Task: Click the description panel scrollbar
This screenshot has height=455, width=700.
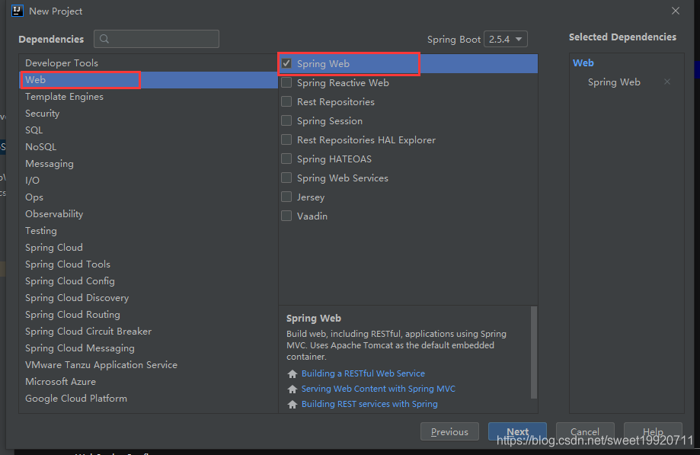Action: 533,352
